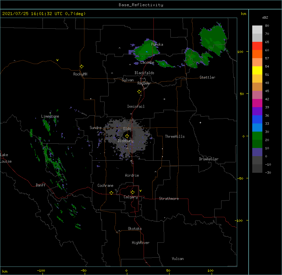282x275 pixels.
Task: Select the 39 dBZ purple legend swatch
Action: 257,111
